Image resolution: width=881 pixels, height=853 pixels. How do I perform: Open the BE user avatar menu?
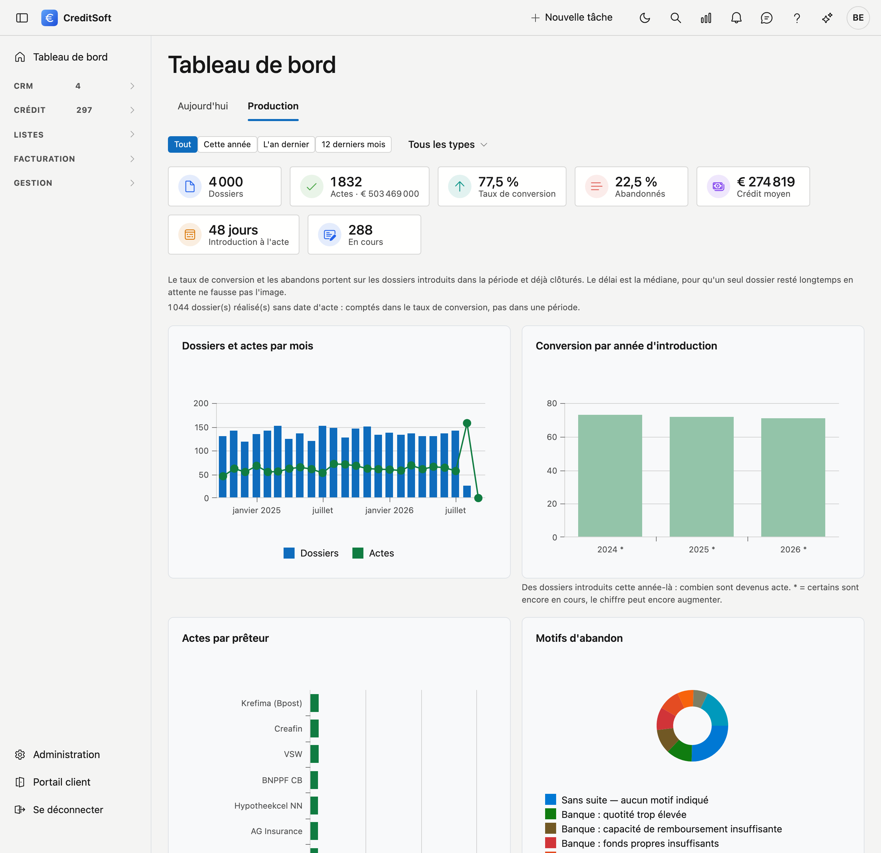pos(858,18)
